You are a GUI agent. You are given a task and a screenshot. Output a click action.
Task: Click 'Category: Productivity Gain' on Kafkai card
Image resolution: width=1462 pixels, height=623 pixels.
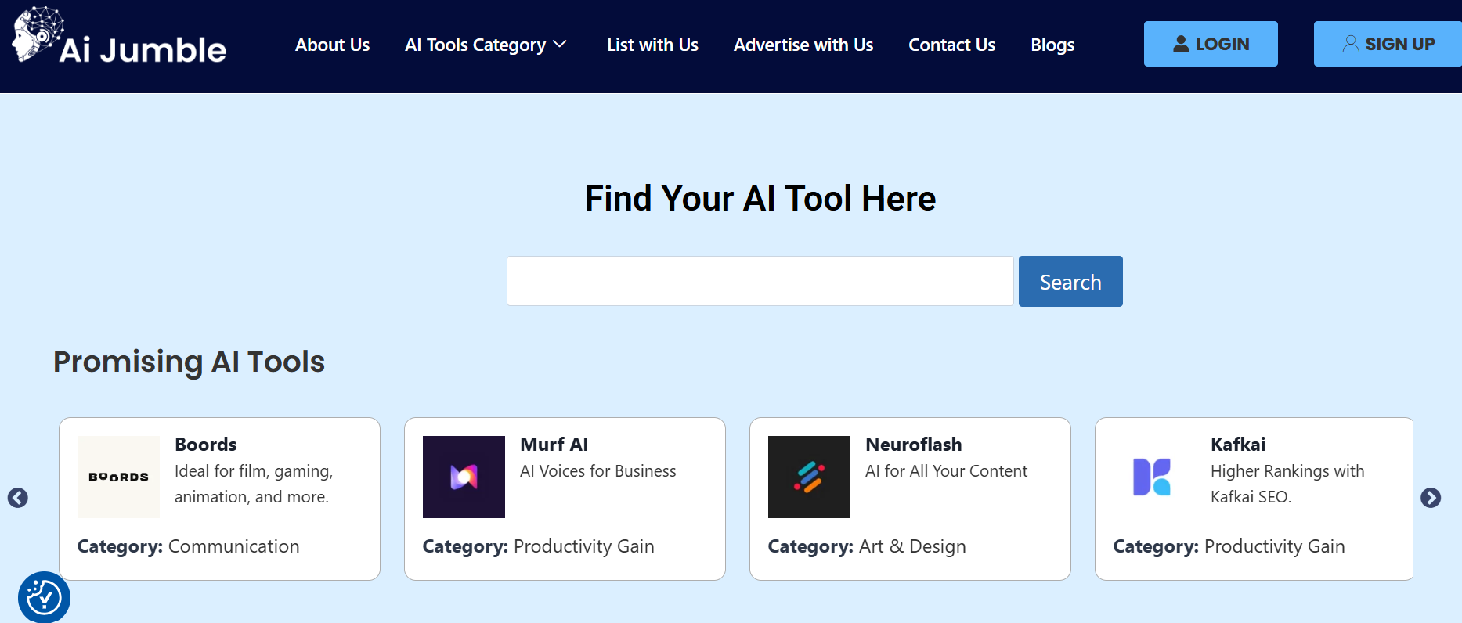click(x=1229, y=546)
